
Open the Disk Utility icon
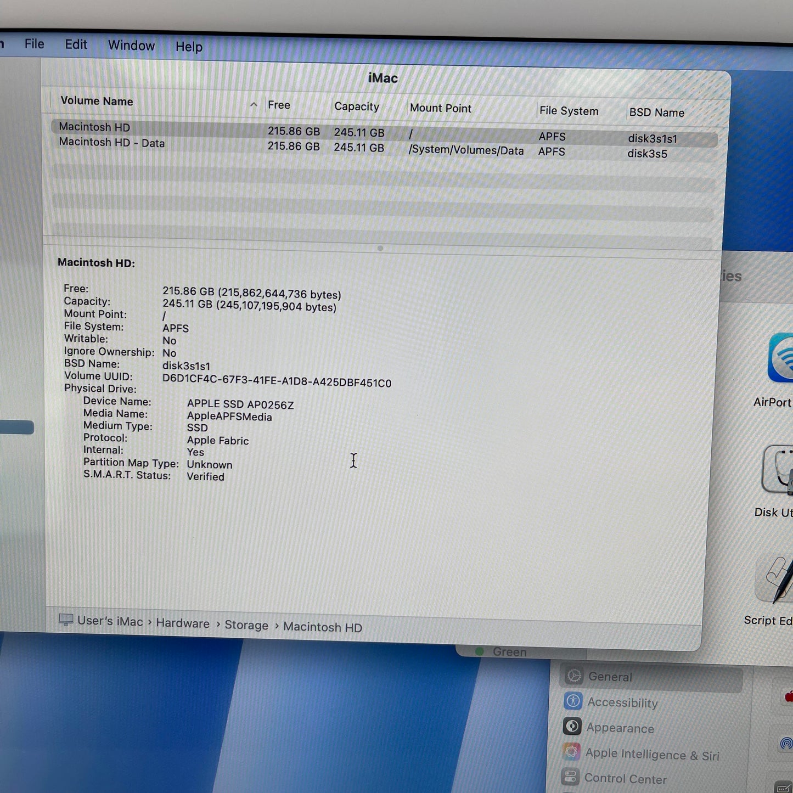coord(778,469)
